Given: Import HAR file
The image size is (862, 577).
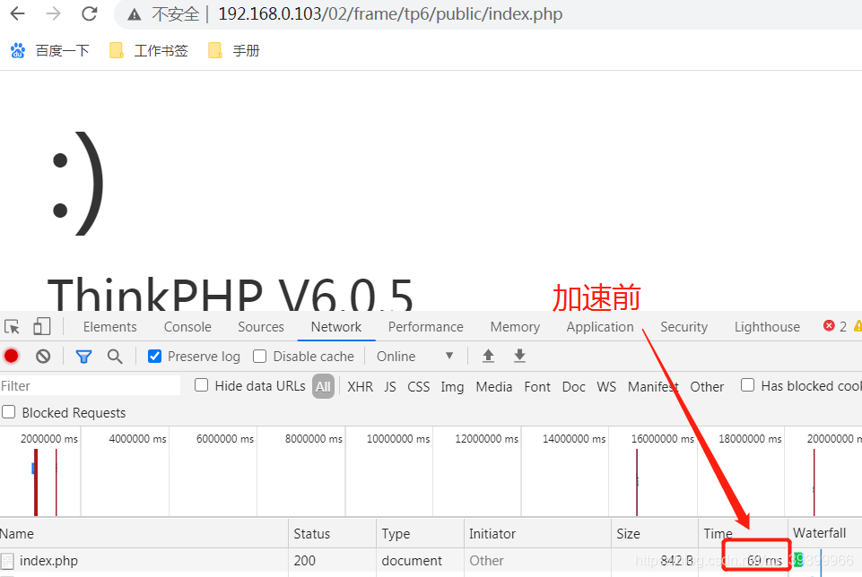Looking at the screenshot, I should coord(488,356).
